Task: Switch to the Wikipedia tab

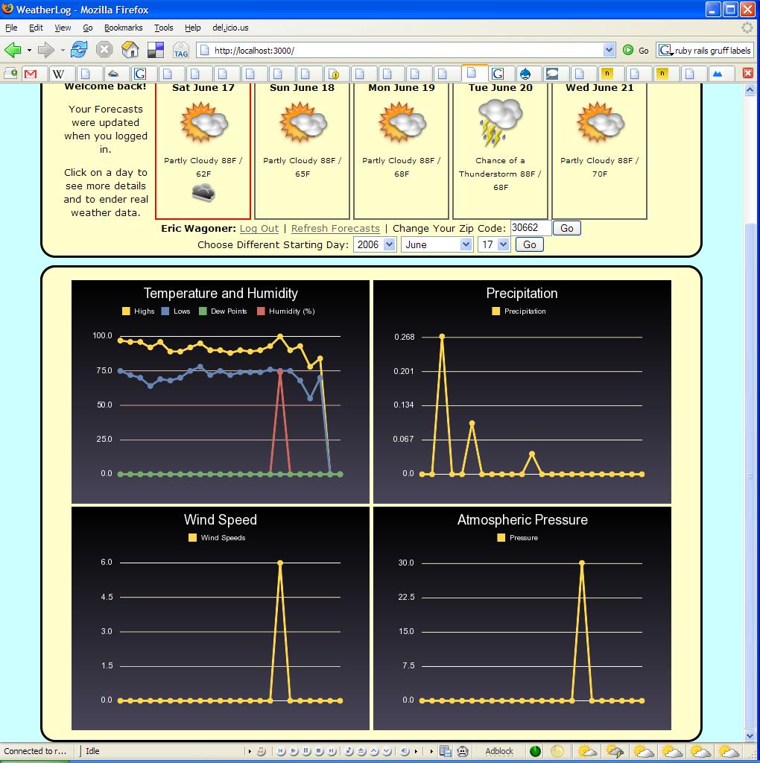Action: tap(58, 74)
